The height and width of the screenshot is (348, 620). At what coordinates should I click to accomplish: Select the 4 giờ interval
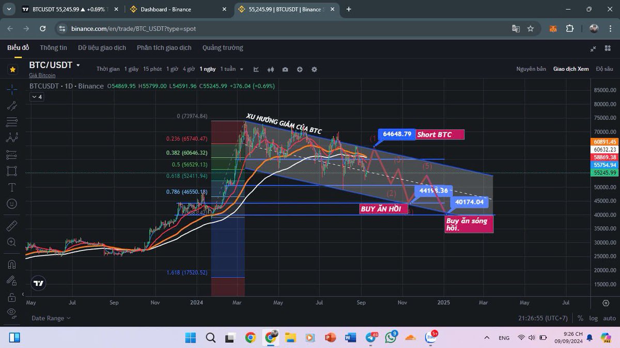click(x=189, y=69)
